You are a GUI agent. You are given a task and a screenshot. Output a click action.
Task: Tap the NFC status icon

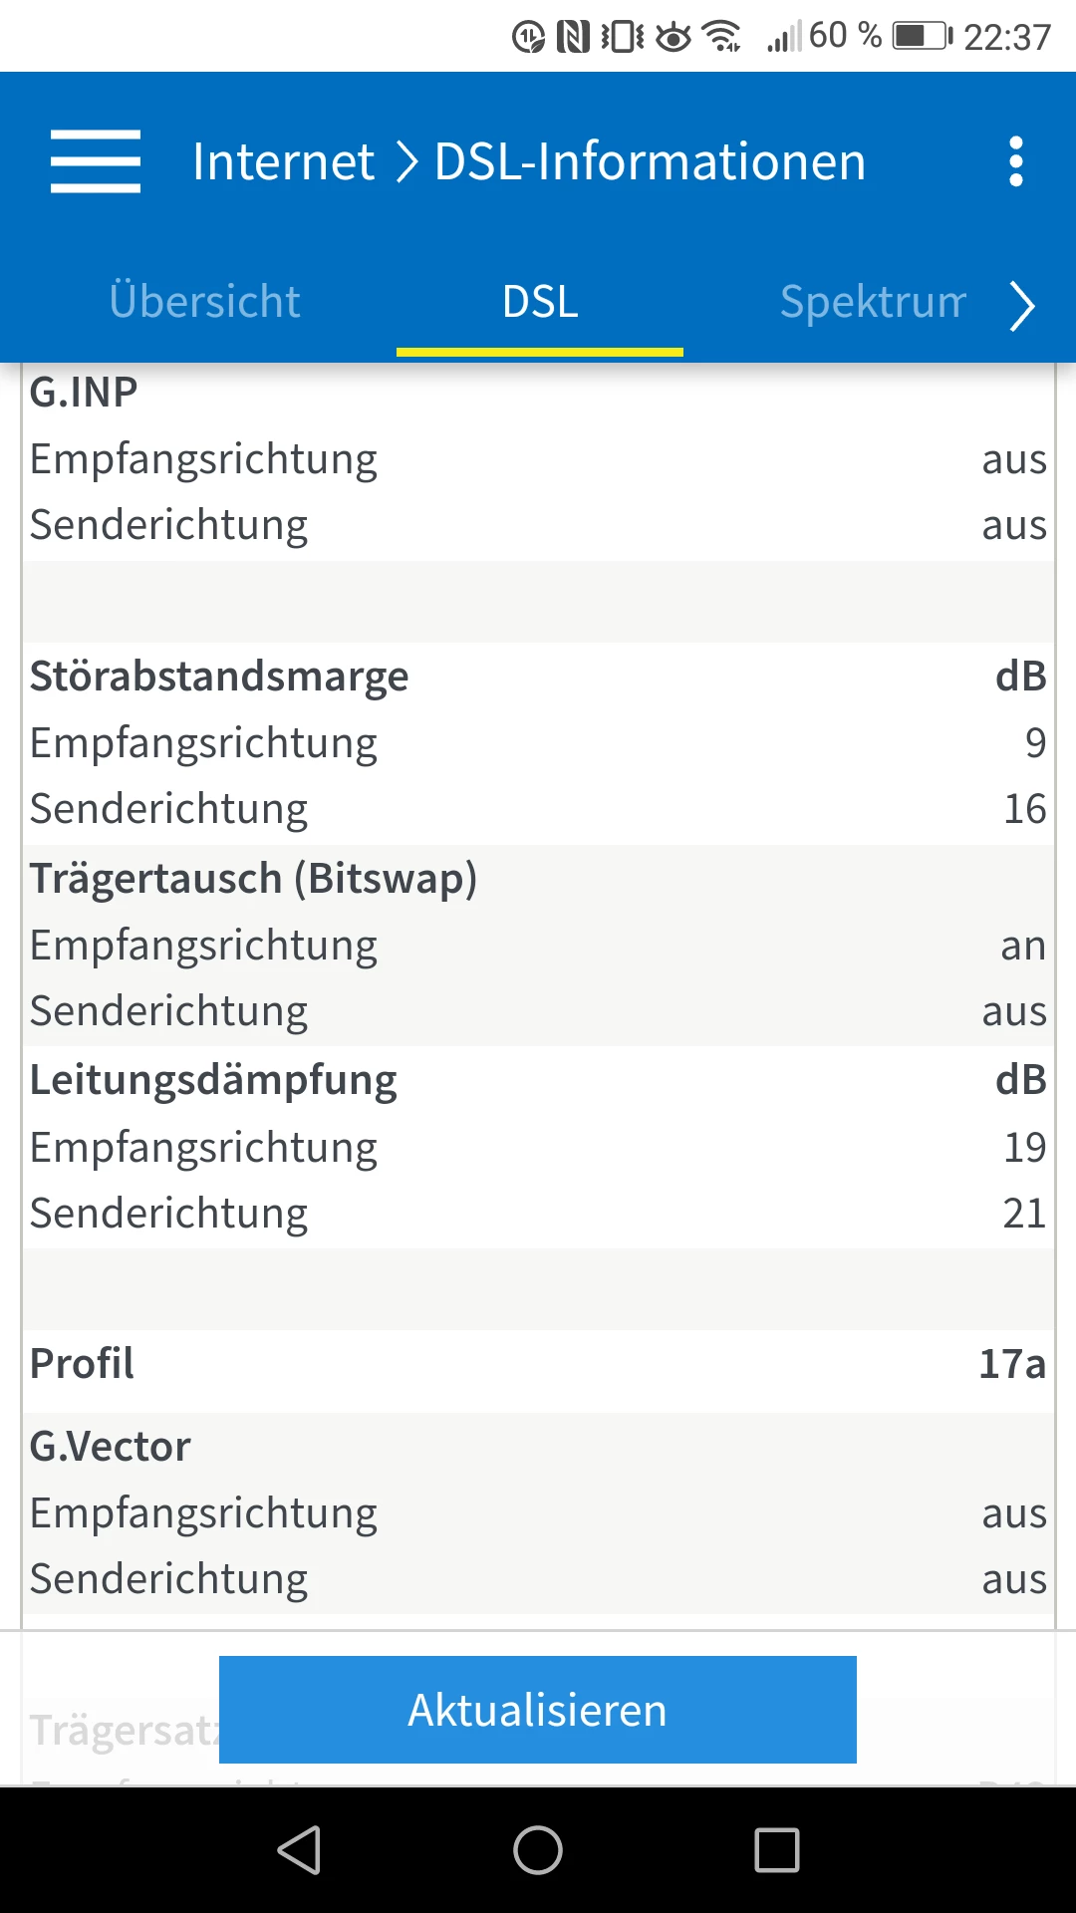pyautogui.click(x=573, y=37)
